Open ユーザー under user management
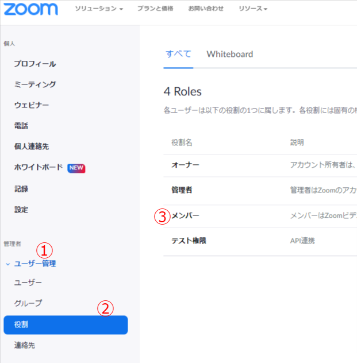 coord(28,283)
